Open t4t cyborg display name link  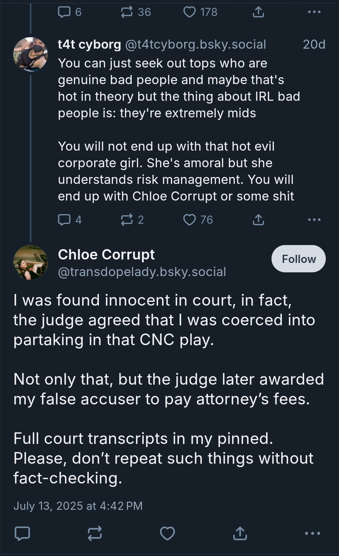(x=89, y=45)
